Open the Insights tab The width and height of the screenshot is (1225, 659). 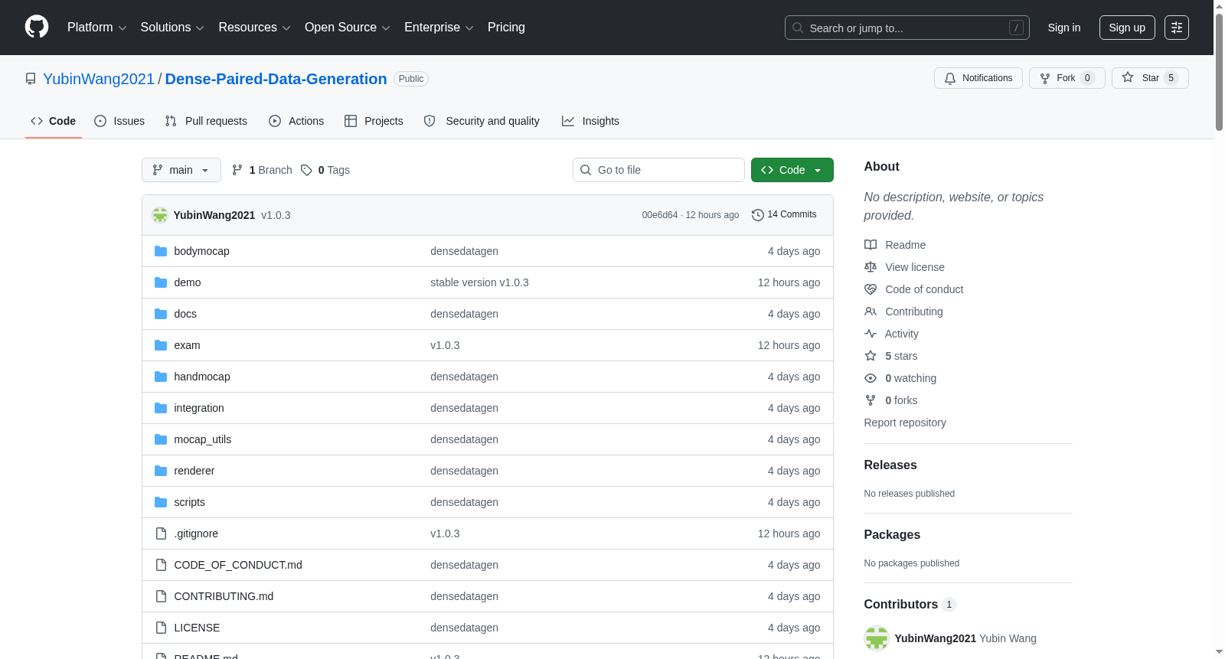click(x=590, y=121)
